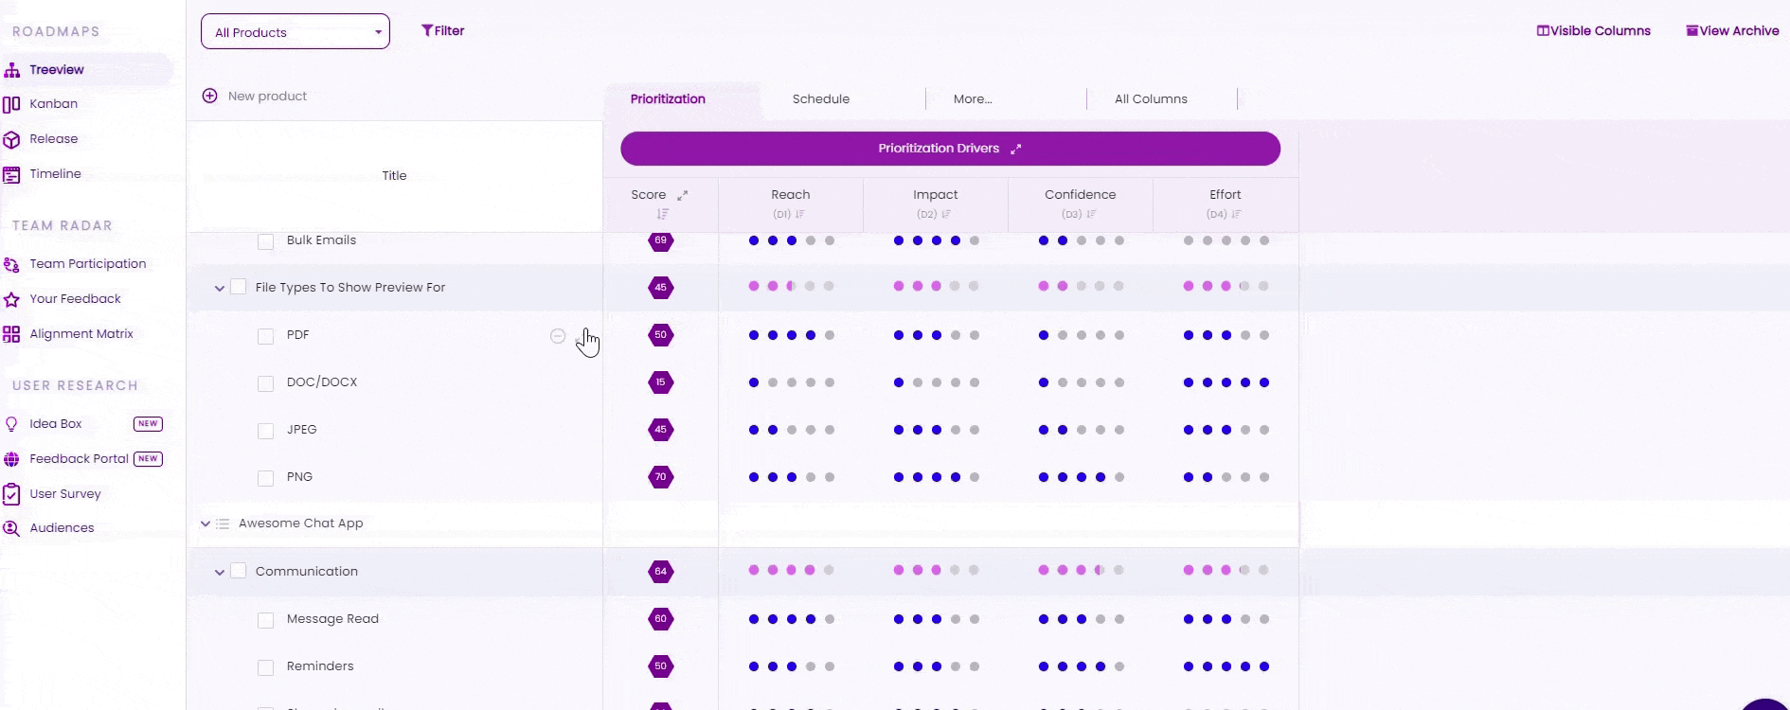The height and width of the screenshot is (710, 1790).
Task: Collapse the Communication group
Action: 220,572
